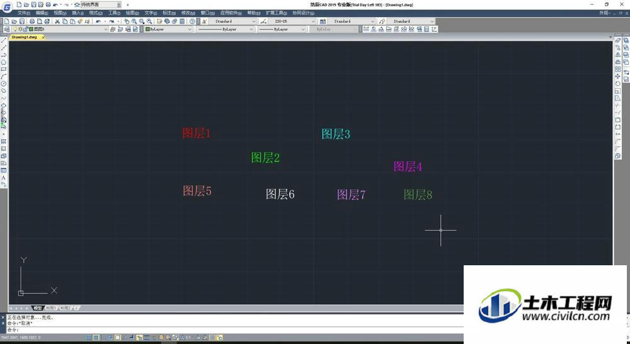Viewport: 630px width, 344px height.
Task: Select the Rectangle tool in left toolbar
Action: point(4,69)
